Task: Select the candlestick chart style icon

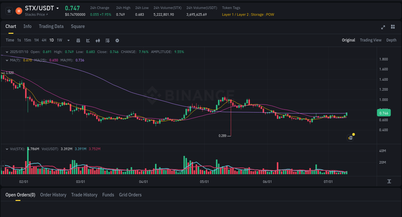Action: 98,41
